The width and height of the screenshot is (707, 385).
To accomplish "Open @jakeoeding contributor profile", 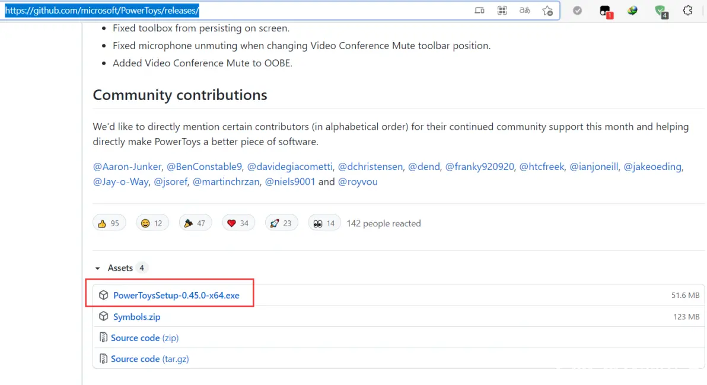I will coord(652,166).
